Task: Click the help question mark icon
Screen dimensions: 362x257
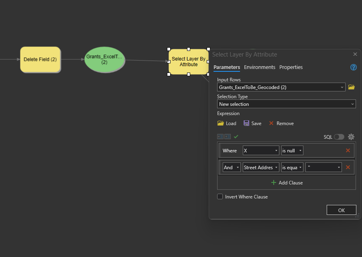Action: (354, 67)
